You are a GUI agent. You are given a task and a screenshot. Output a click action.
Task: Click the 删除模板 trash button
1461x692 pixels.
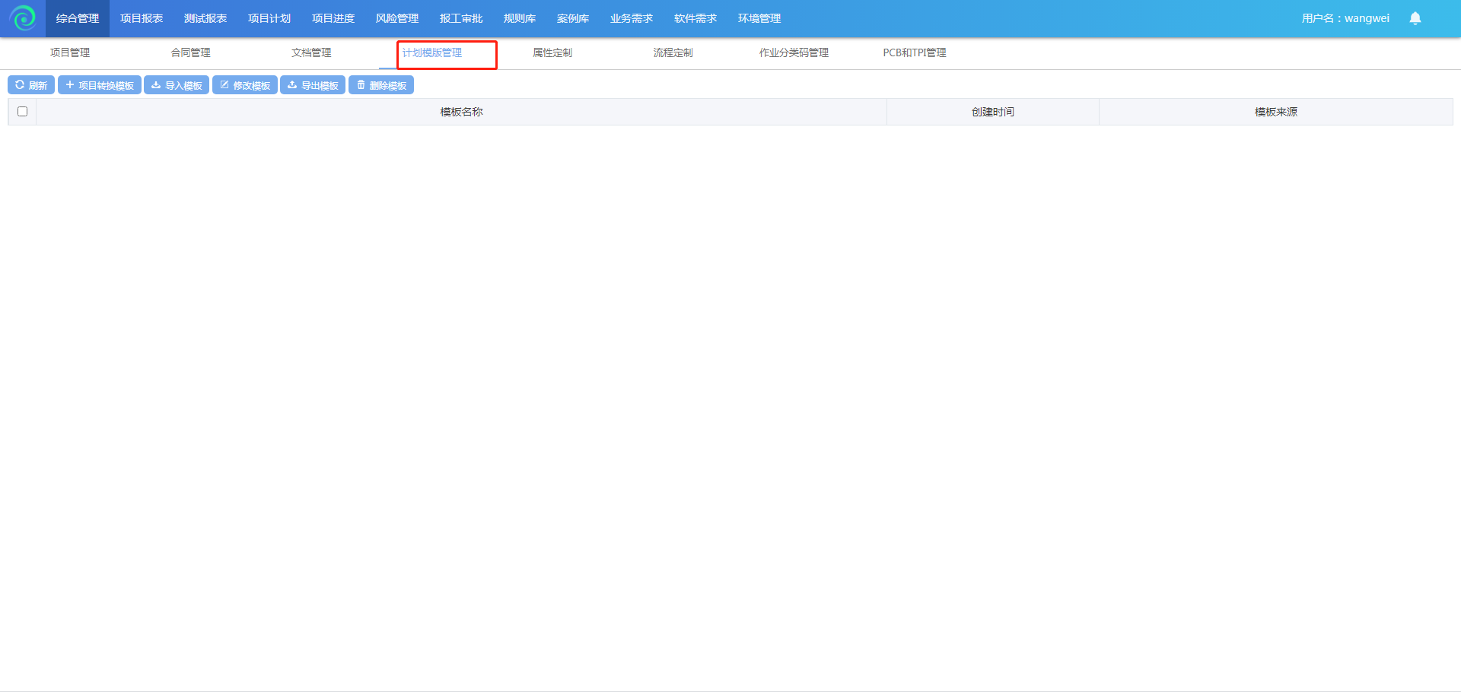381,85
